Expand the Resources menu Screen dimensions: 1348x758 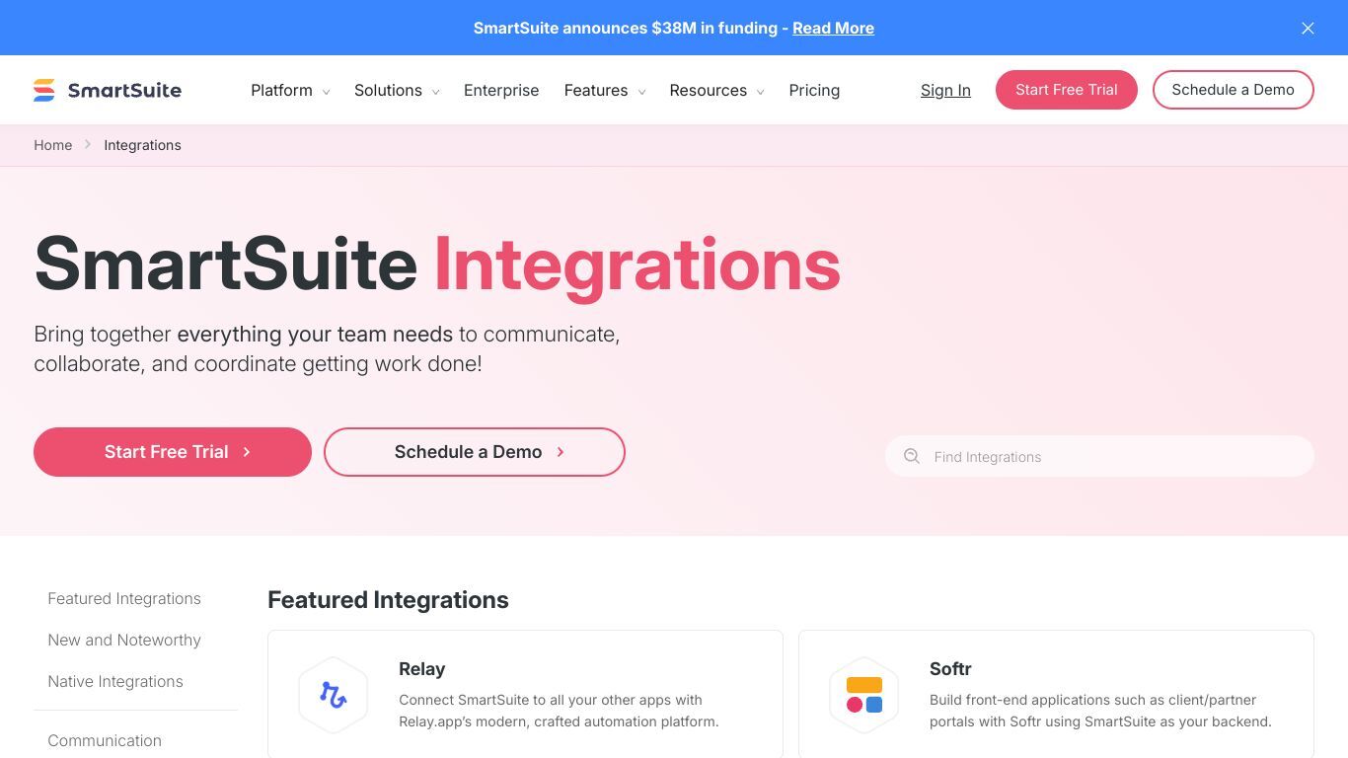[x=716, y=90]
